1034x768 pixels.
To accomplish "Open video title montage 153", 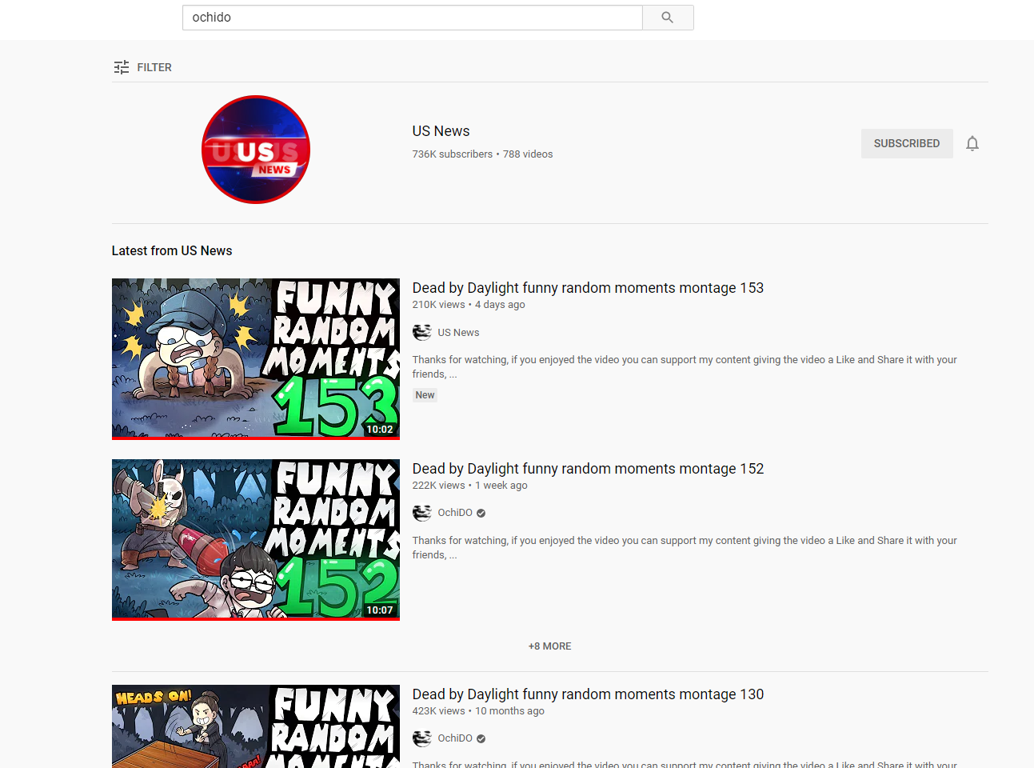I will click(588, 288).
